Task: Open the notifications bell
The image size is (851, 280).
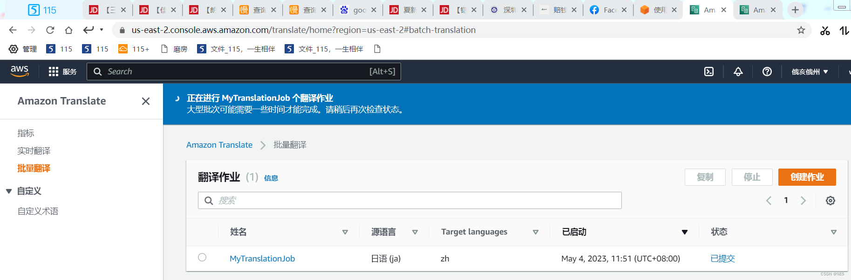Action: click(738, 72)
